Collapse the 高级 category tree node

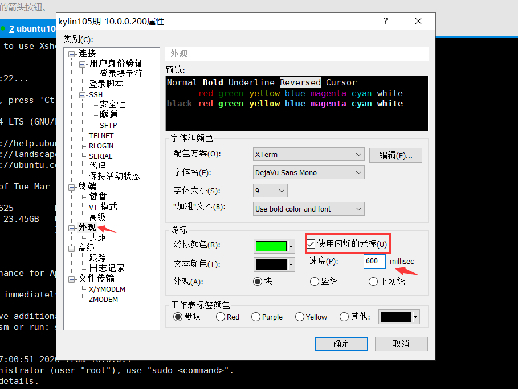[71, 249]
